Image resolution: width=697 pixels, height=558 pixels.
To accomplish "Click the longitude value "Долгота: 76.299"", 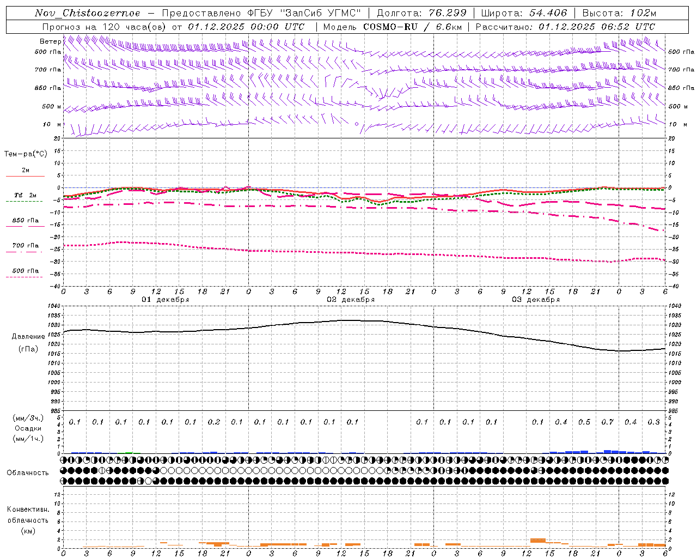I will tap(421, 13).
